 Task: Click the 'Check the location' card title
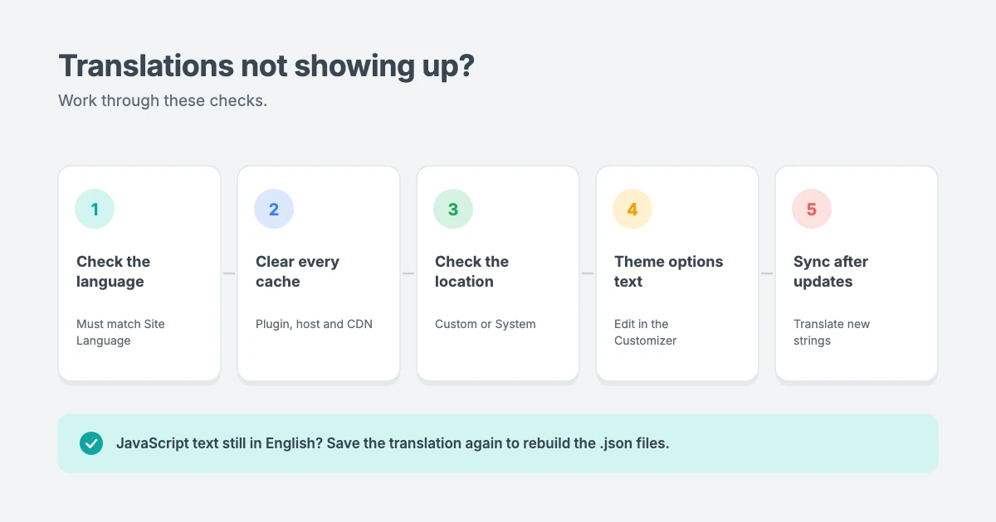pos(471,272)
